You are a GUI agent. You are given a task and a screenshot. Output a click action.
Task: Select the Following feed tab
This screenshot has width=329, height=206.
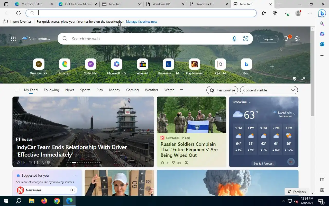coord(51,90)
